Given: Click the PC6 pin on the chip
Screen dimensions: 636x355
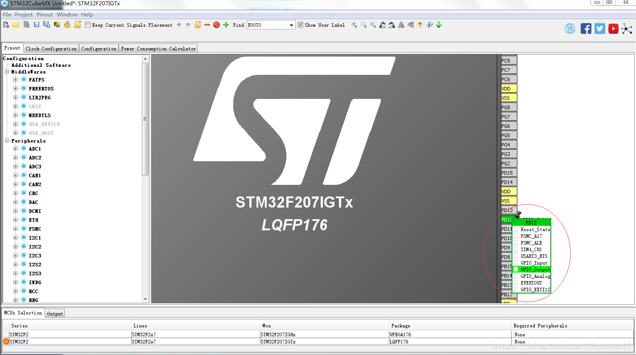Looking at the screenshot, I should coord(509,79).
